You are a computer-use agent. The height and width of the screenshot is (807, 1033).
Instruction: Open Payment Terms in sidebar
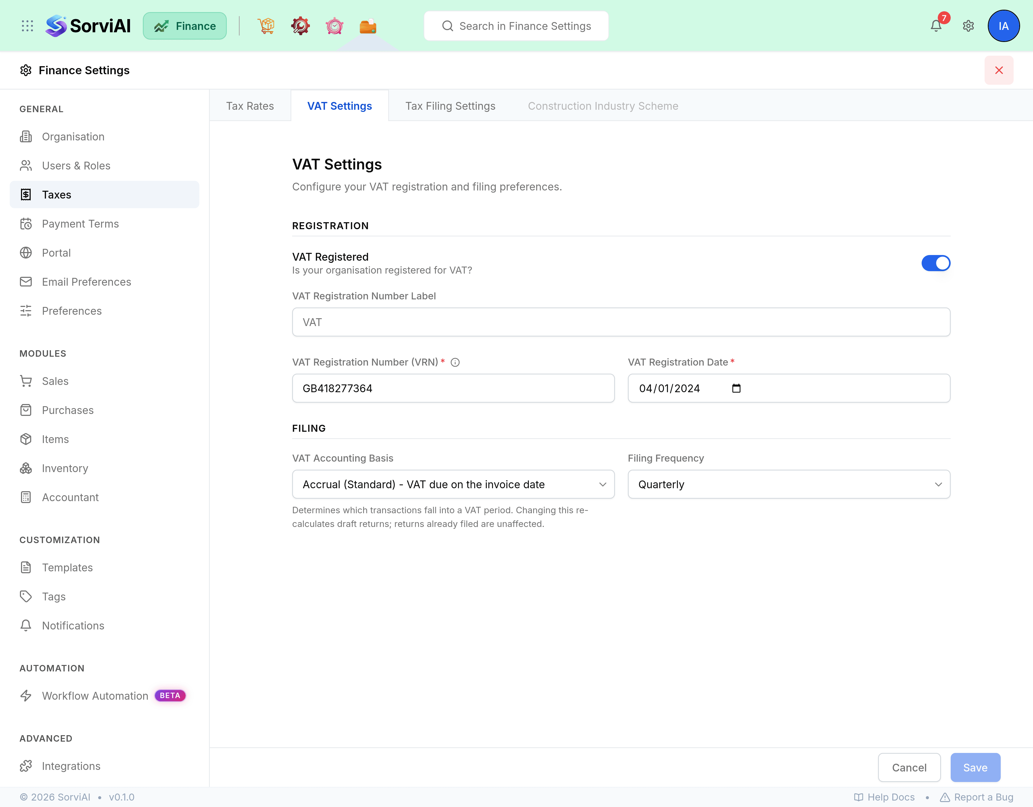105,224
